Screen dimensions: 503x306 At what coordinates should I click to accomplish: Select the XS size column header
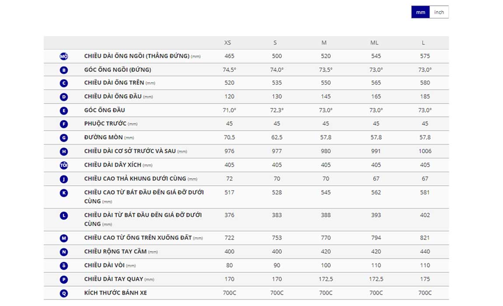click(x=227, y=43)
